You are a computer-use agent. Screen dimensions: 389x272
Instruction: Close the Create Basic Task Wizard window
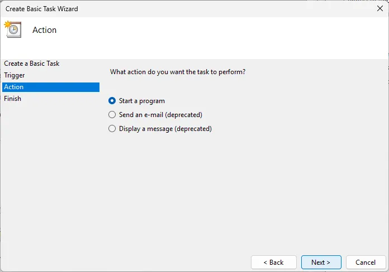pos(380,8)
